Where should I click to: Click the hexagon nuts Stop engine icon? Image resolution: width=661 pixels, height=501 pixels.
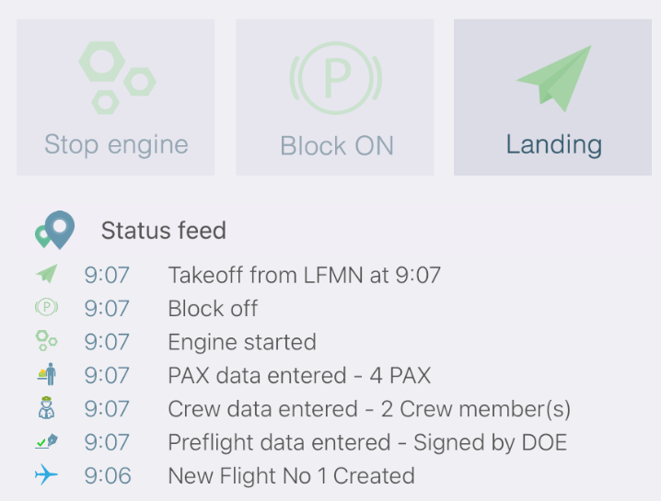[117, 78]
